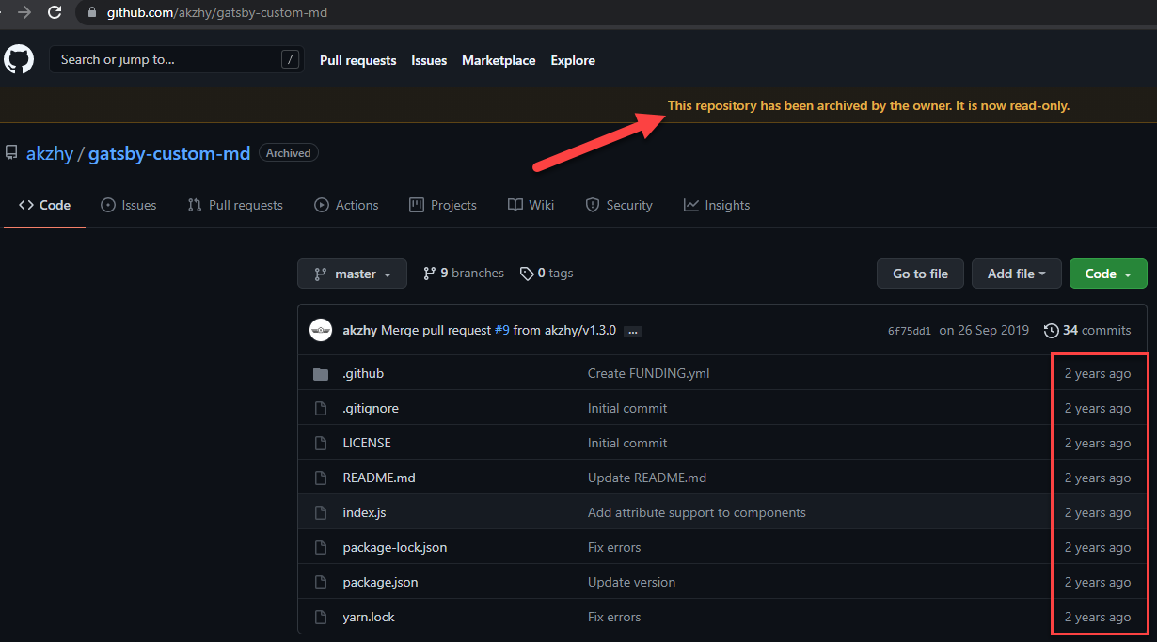Open the gatsby-custom-md repository link
Screen dimensions: 1157x642
[169, 153]
